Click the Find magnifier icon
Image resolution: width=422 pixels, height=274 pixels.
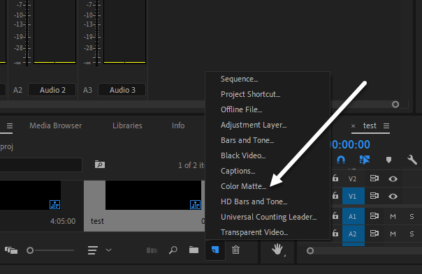[173, 250]
